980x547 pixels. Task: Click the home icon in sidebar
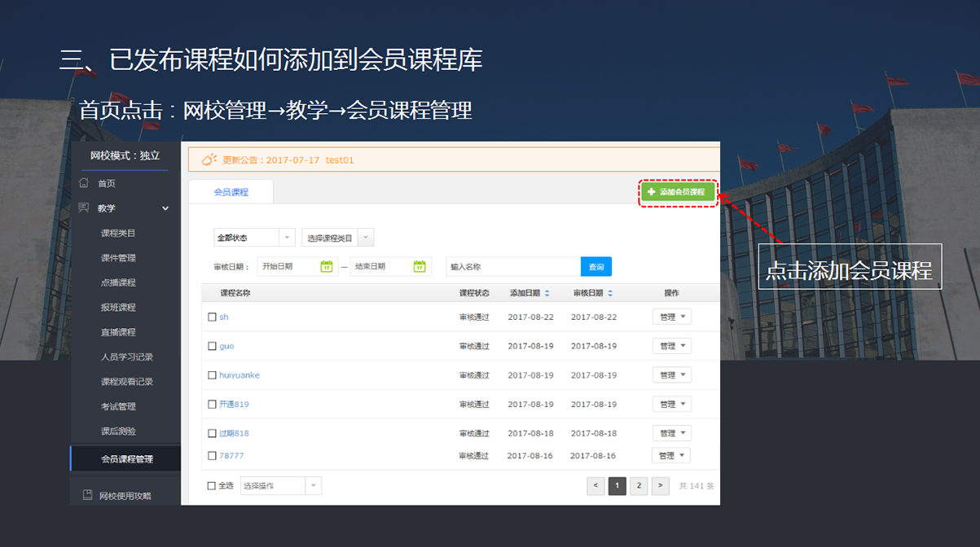click(83, 183)
